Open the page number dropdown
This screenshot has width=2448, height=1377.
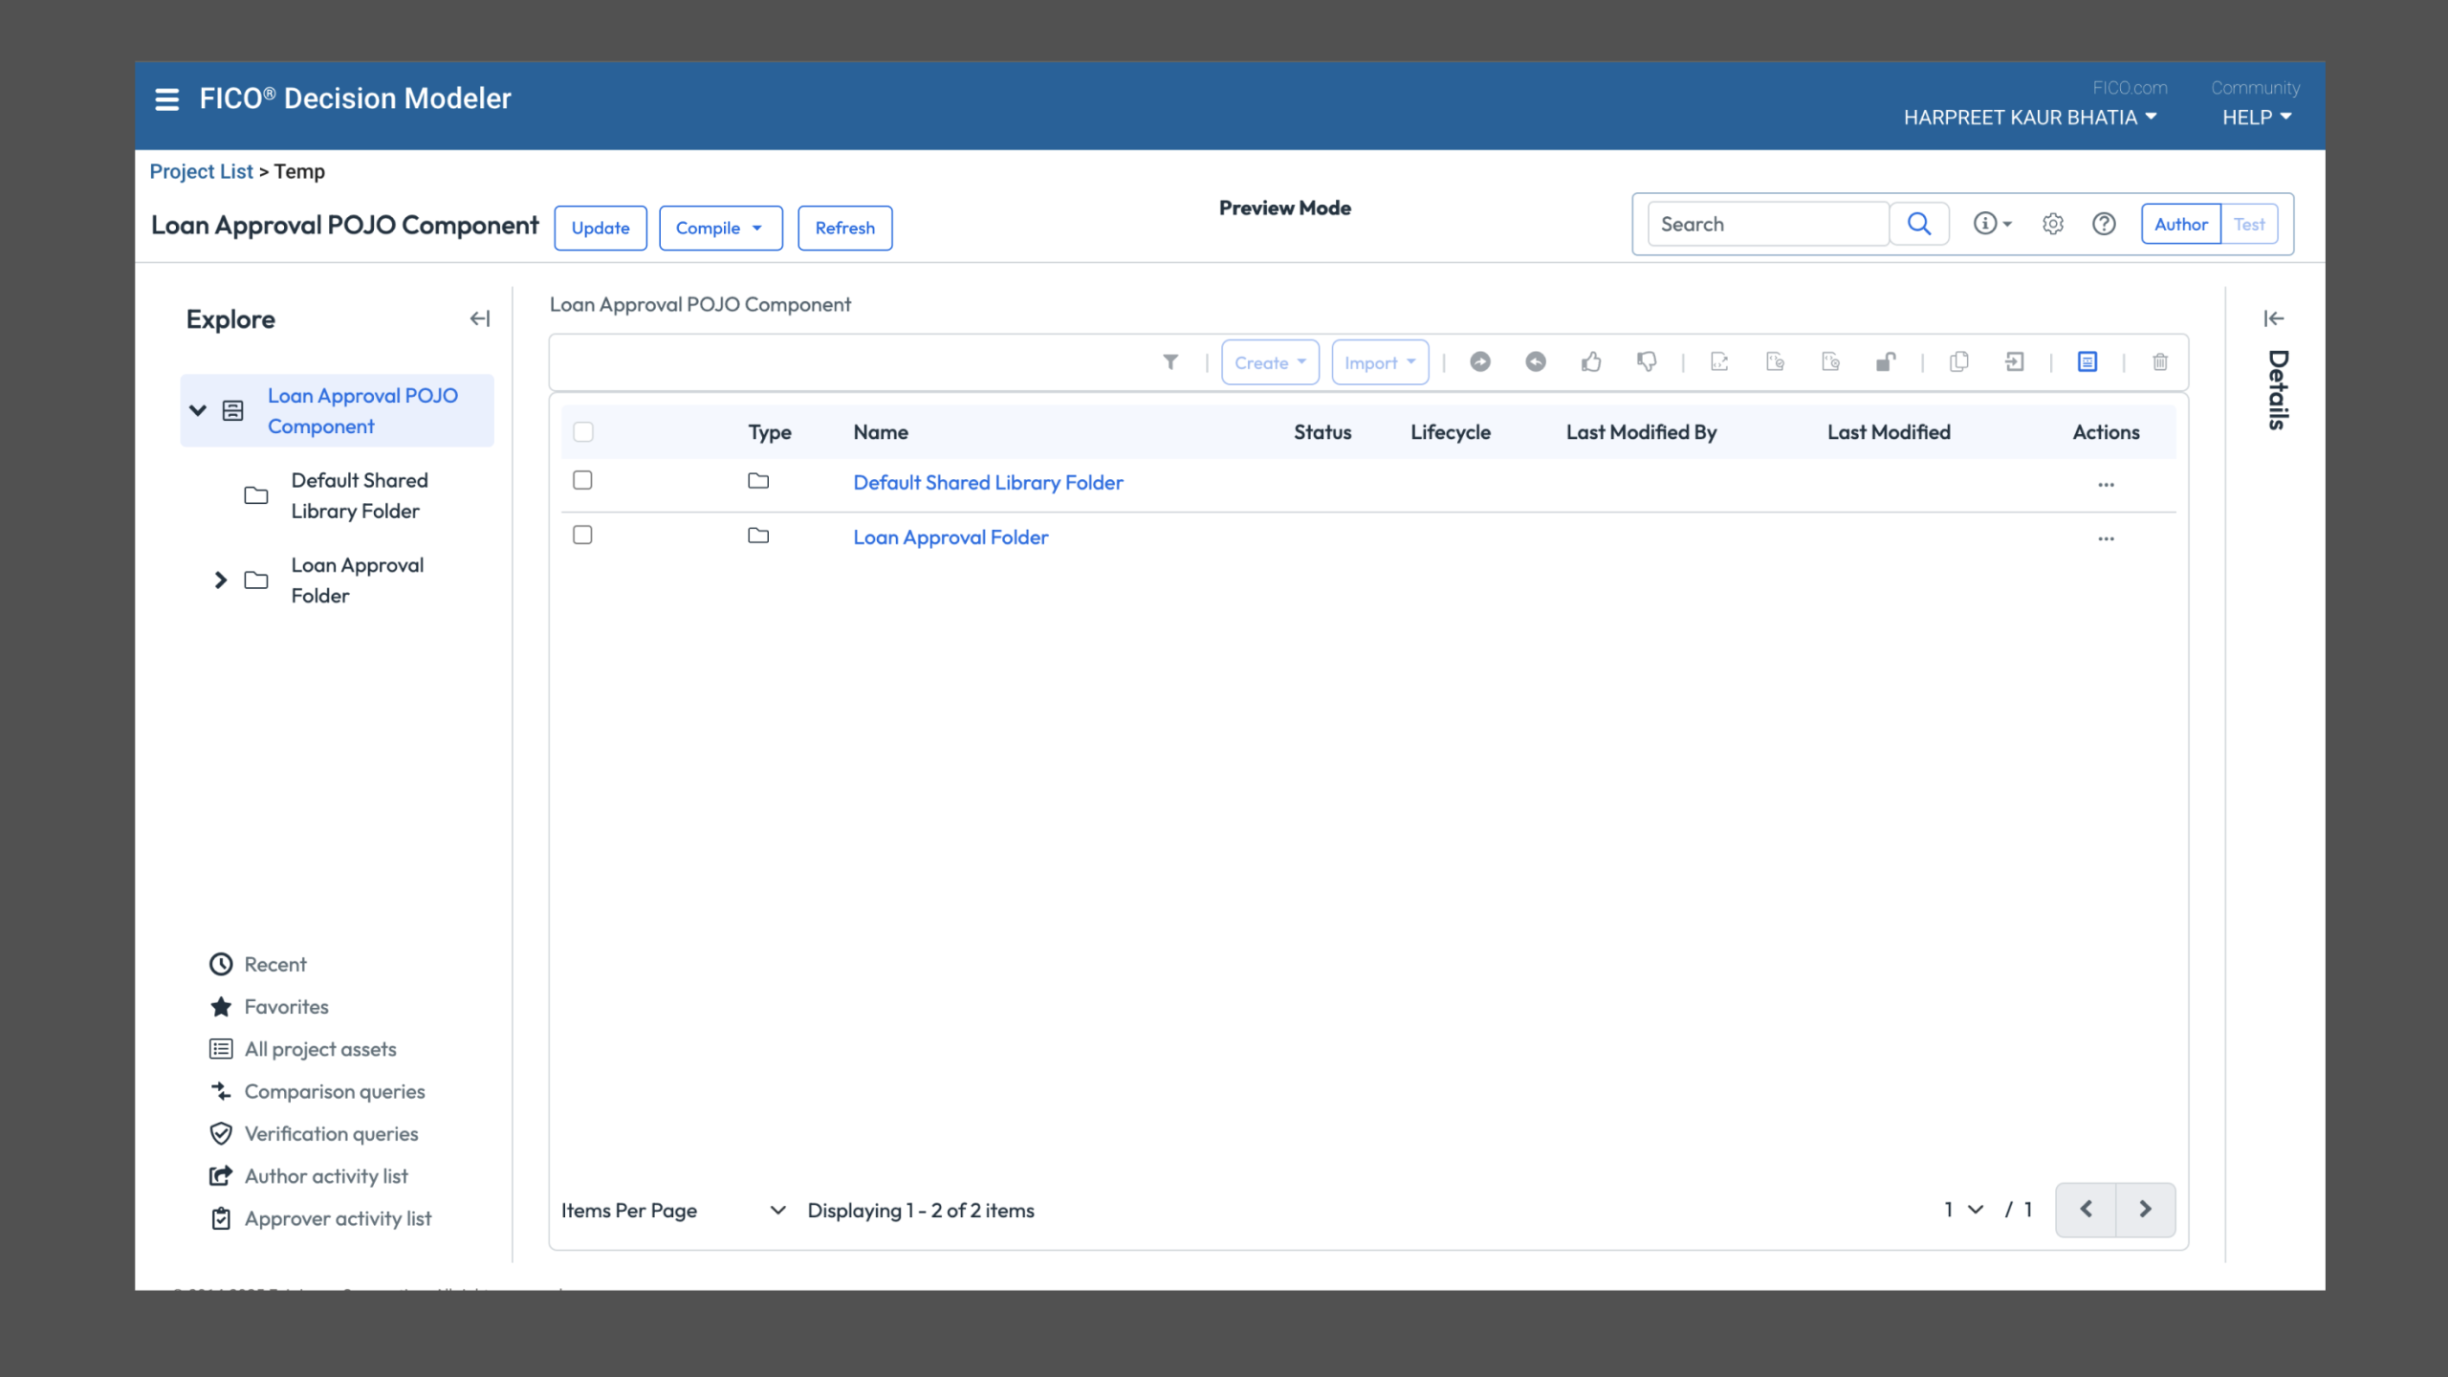pyautogui.click(x=1963, y=1210)
